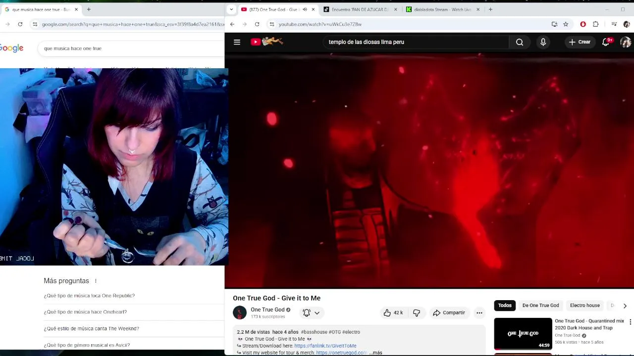Viewport: 634px width, 356px height.
Task: Close the One True God YouTube tab
Action: [313, 9]
